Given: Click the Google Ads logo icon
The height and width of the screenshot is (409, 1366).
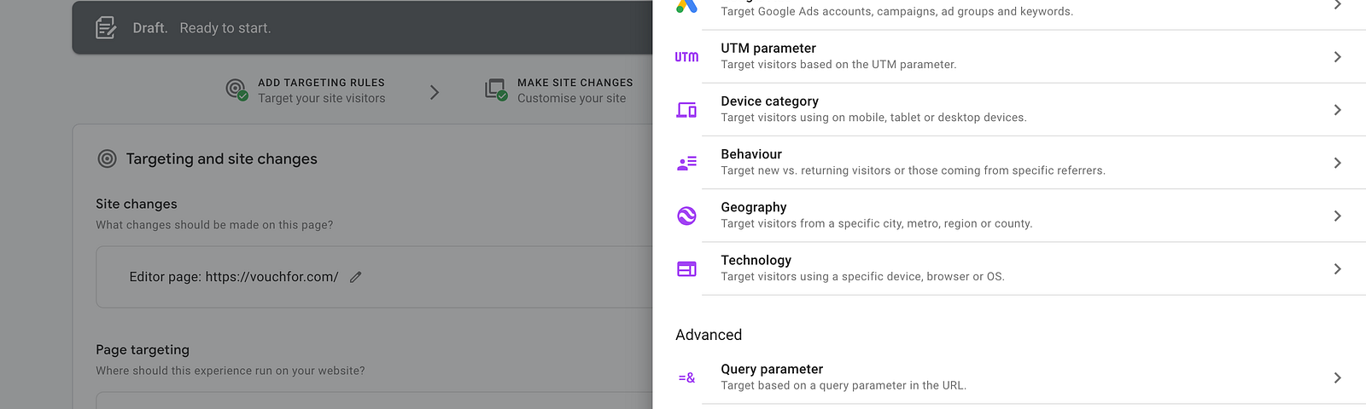Looking at the screenshot, I should (x=686, y=5).
